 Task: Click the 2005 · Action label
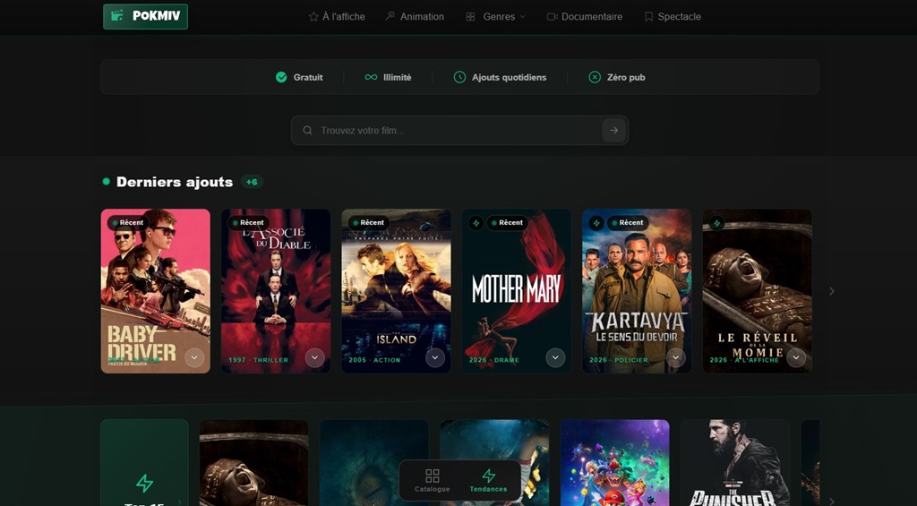click(x=375, y=360)
